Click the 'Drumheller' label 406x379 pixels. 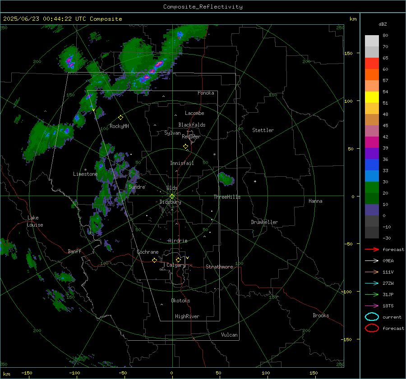tap(264, 222)
